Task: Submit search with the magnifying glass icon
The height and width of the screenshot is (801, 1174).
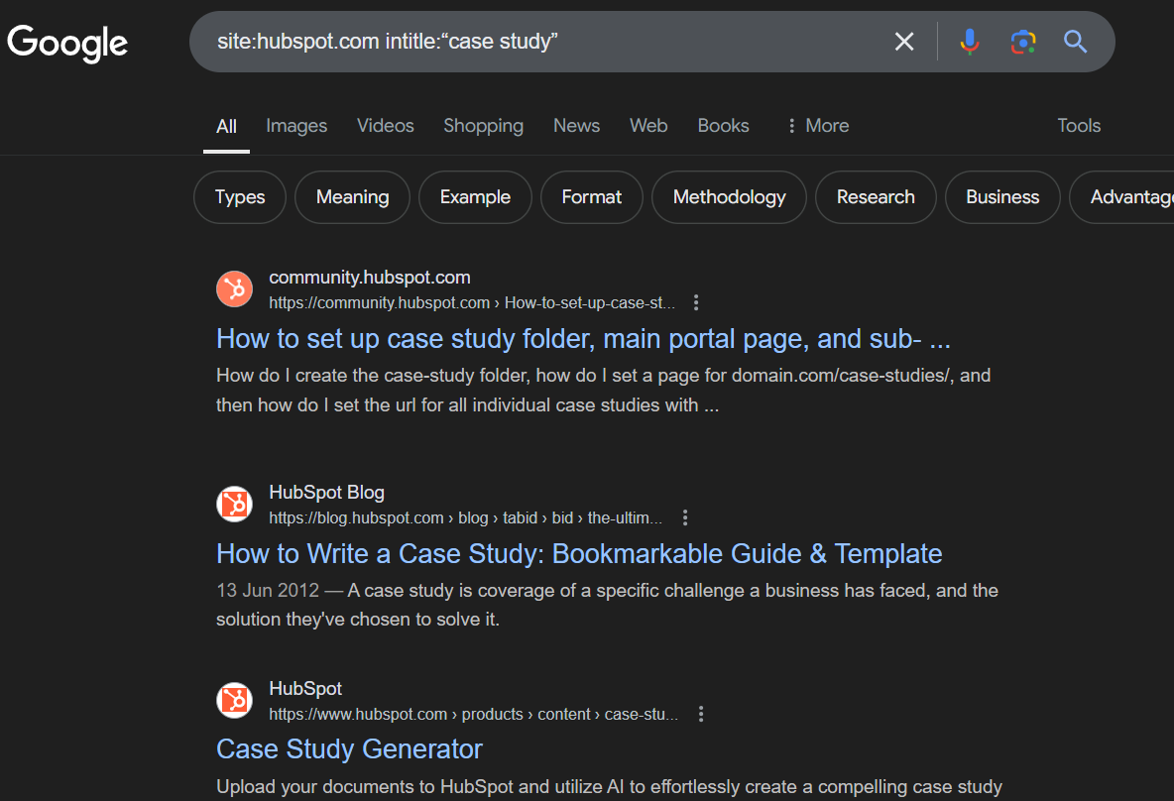Action: click(x=1075, y=42)
